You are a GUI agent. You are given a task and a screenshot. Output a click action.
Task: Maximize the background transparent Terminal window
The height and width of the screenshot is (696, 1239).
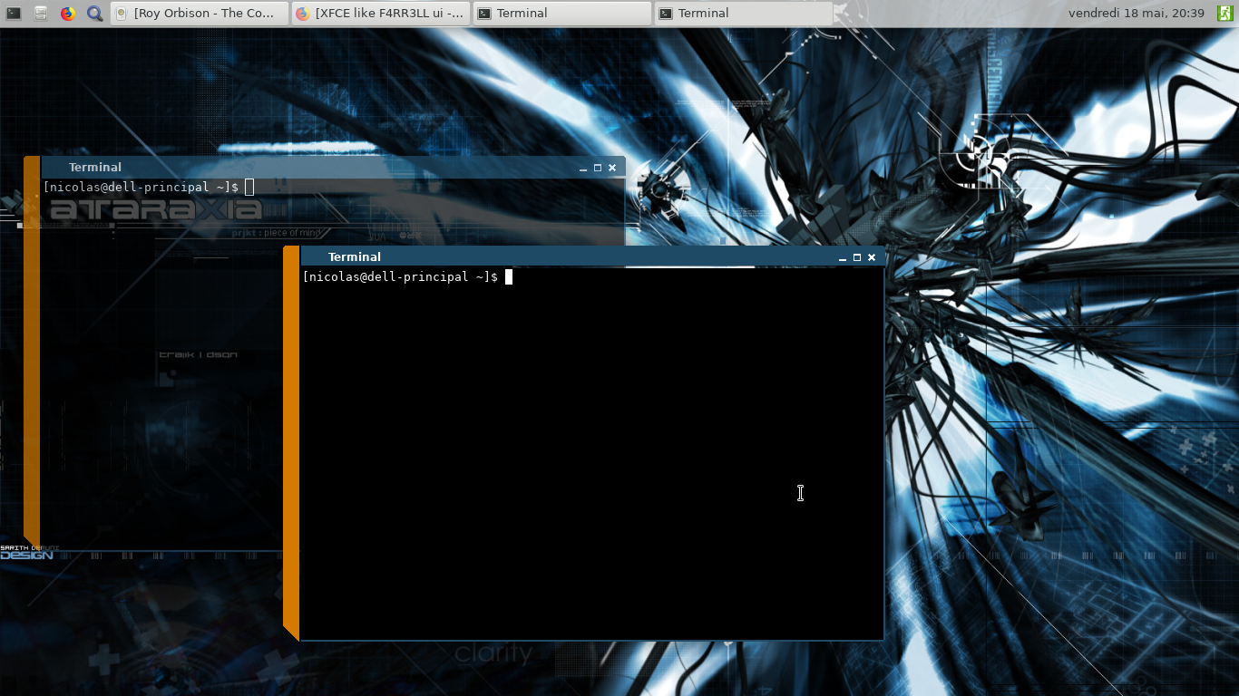[598, 168]
